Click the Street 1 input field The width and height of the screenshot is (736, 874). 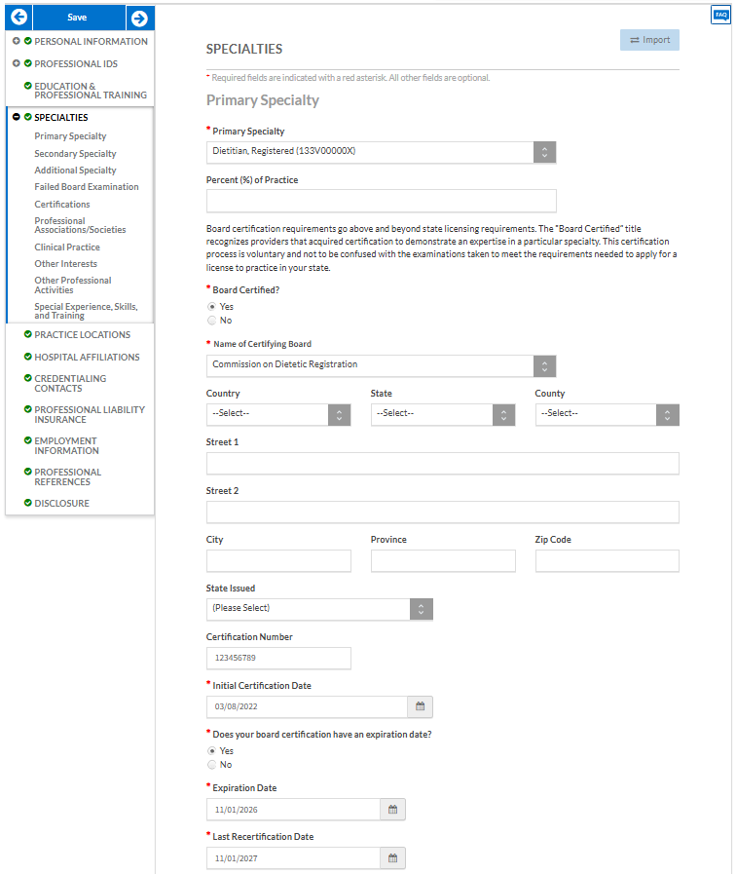(443, 464)
